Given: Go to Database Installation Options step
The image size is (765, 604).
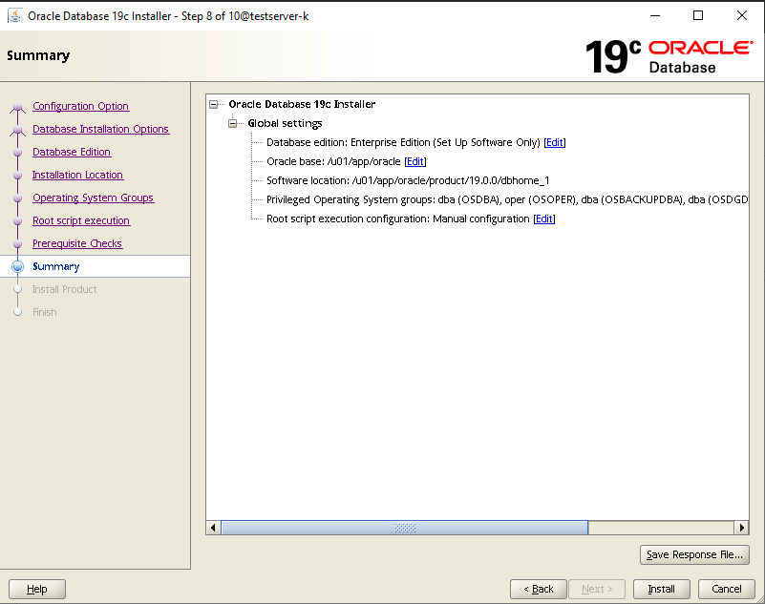Looking at the screenshot, I should 100,129.
